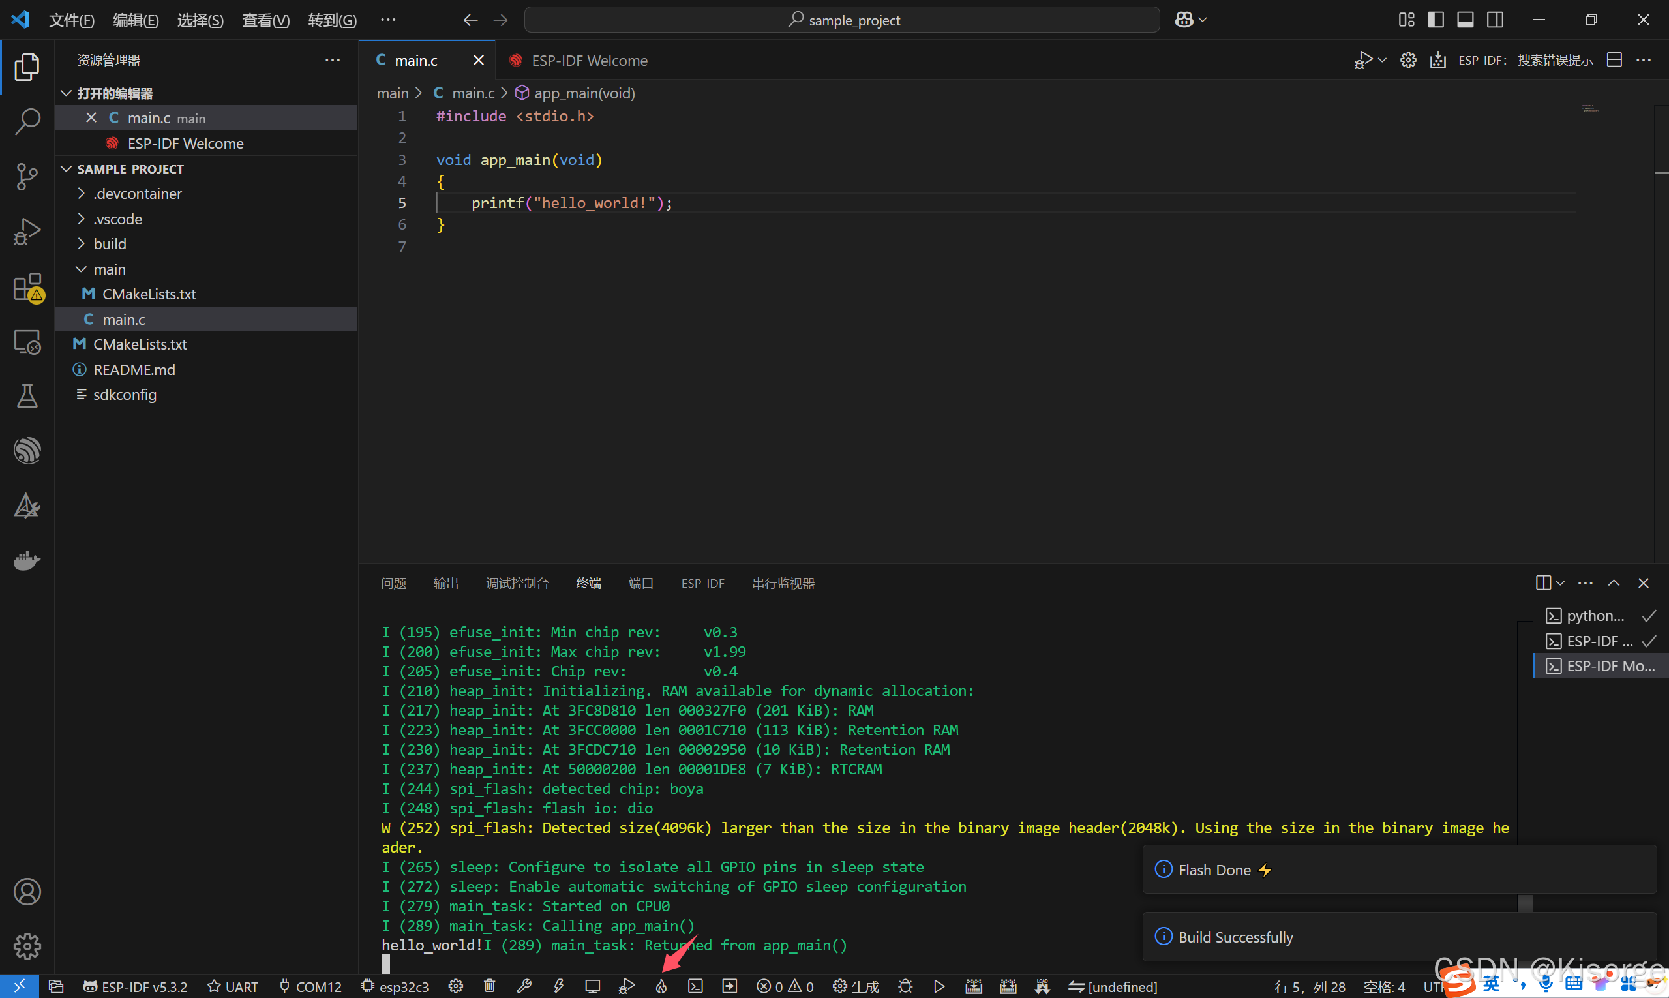Screen dimensions: 1669x998
Task: Click the gear icon in editor title toolbar
Action: click(x=1408, y=60)
